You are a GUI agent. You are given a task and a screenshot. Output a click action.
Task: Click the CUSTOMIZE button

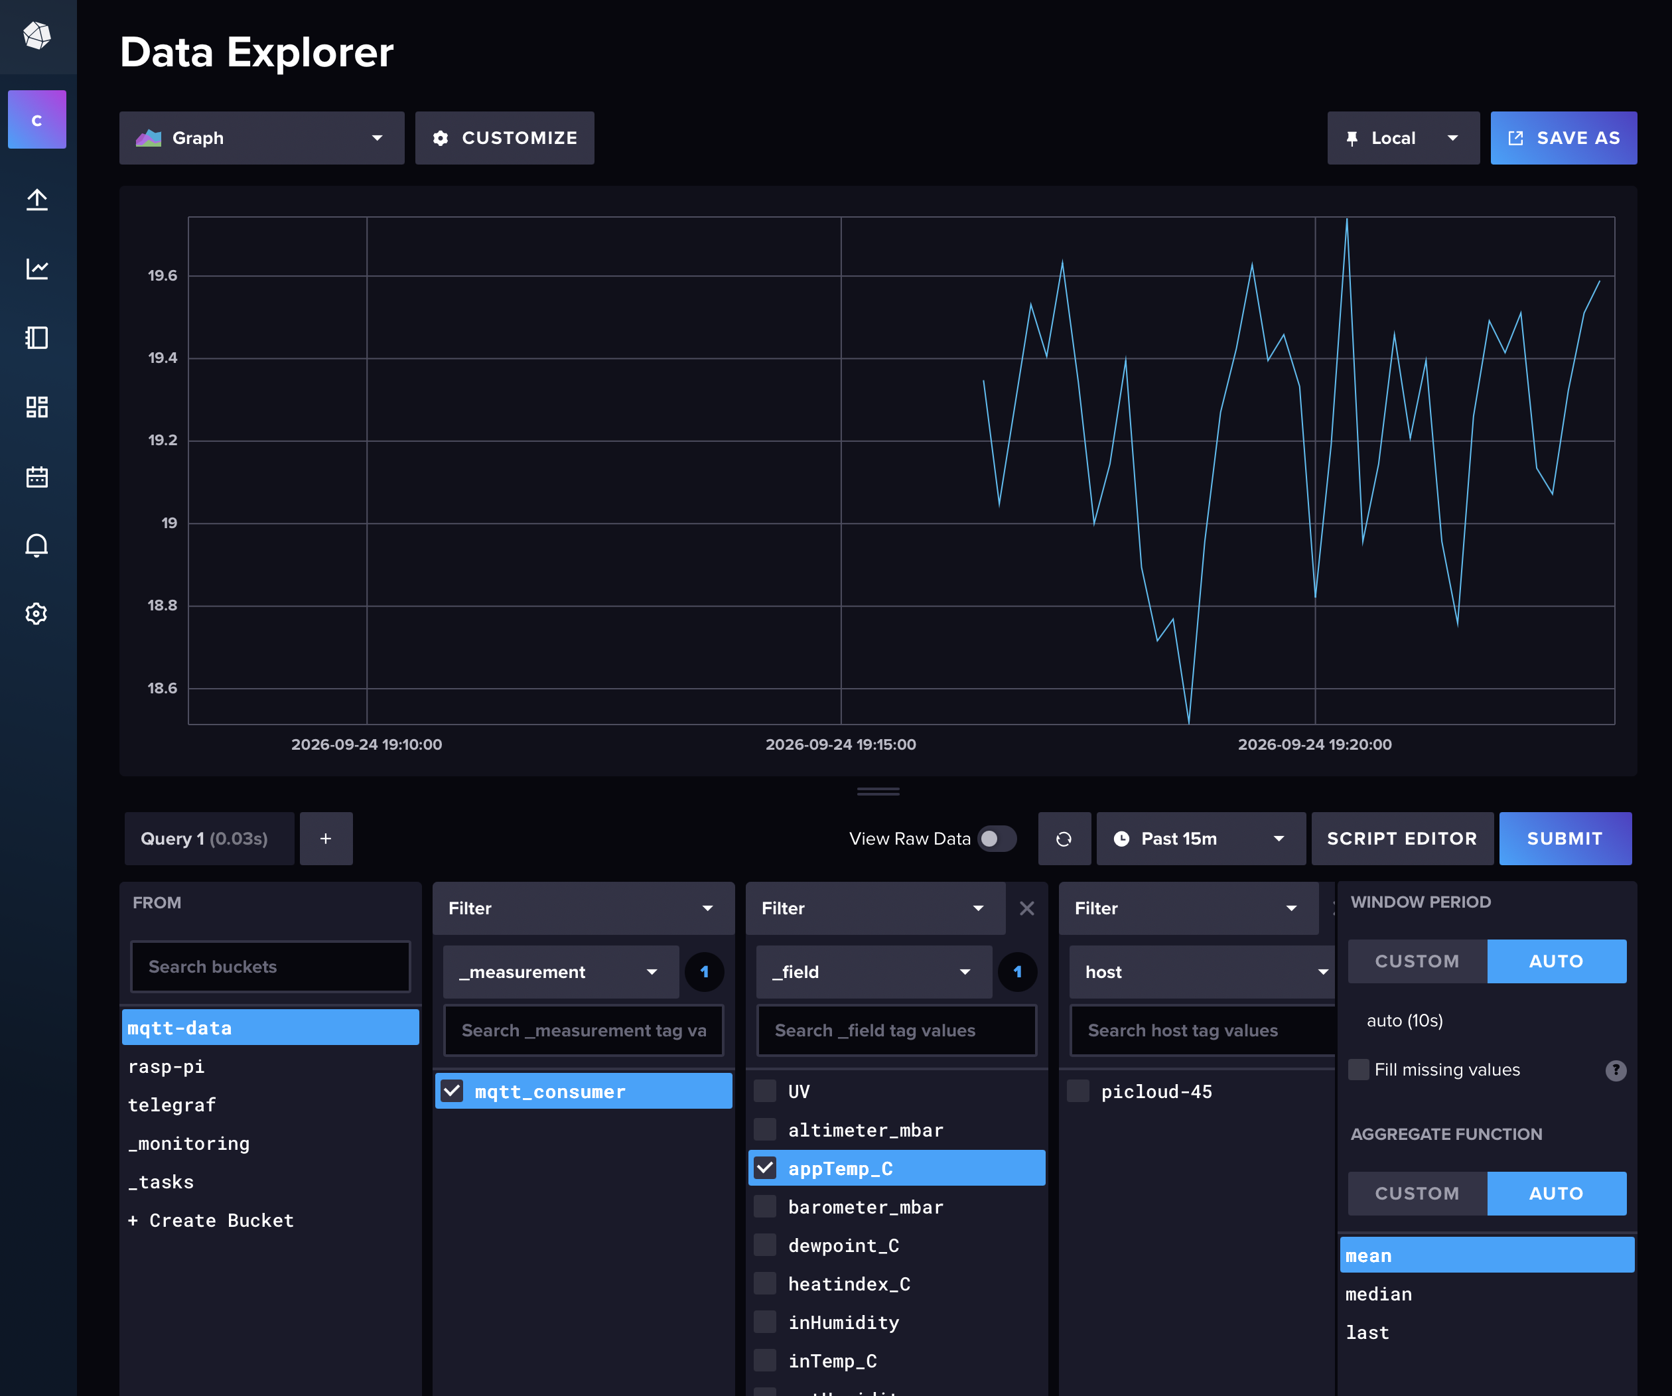(505, 138)
